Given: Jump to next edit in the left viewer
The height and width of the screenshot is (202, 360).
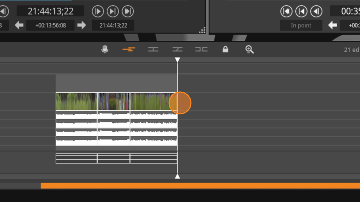Looking at the screenshot, I should [113, 11].
